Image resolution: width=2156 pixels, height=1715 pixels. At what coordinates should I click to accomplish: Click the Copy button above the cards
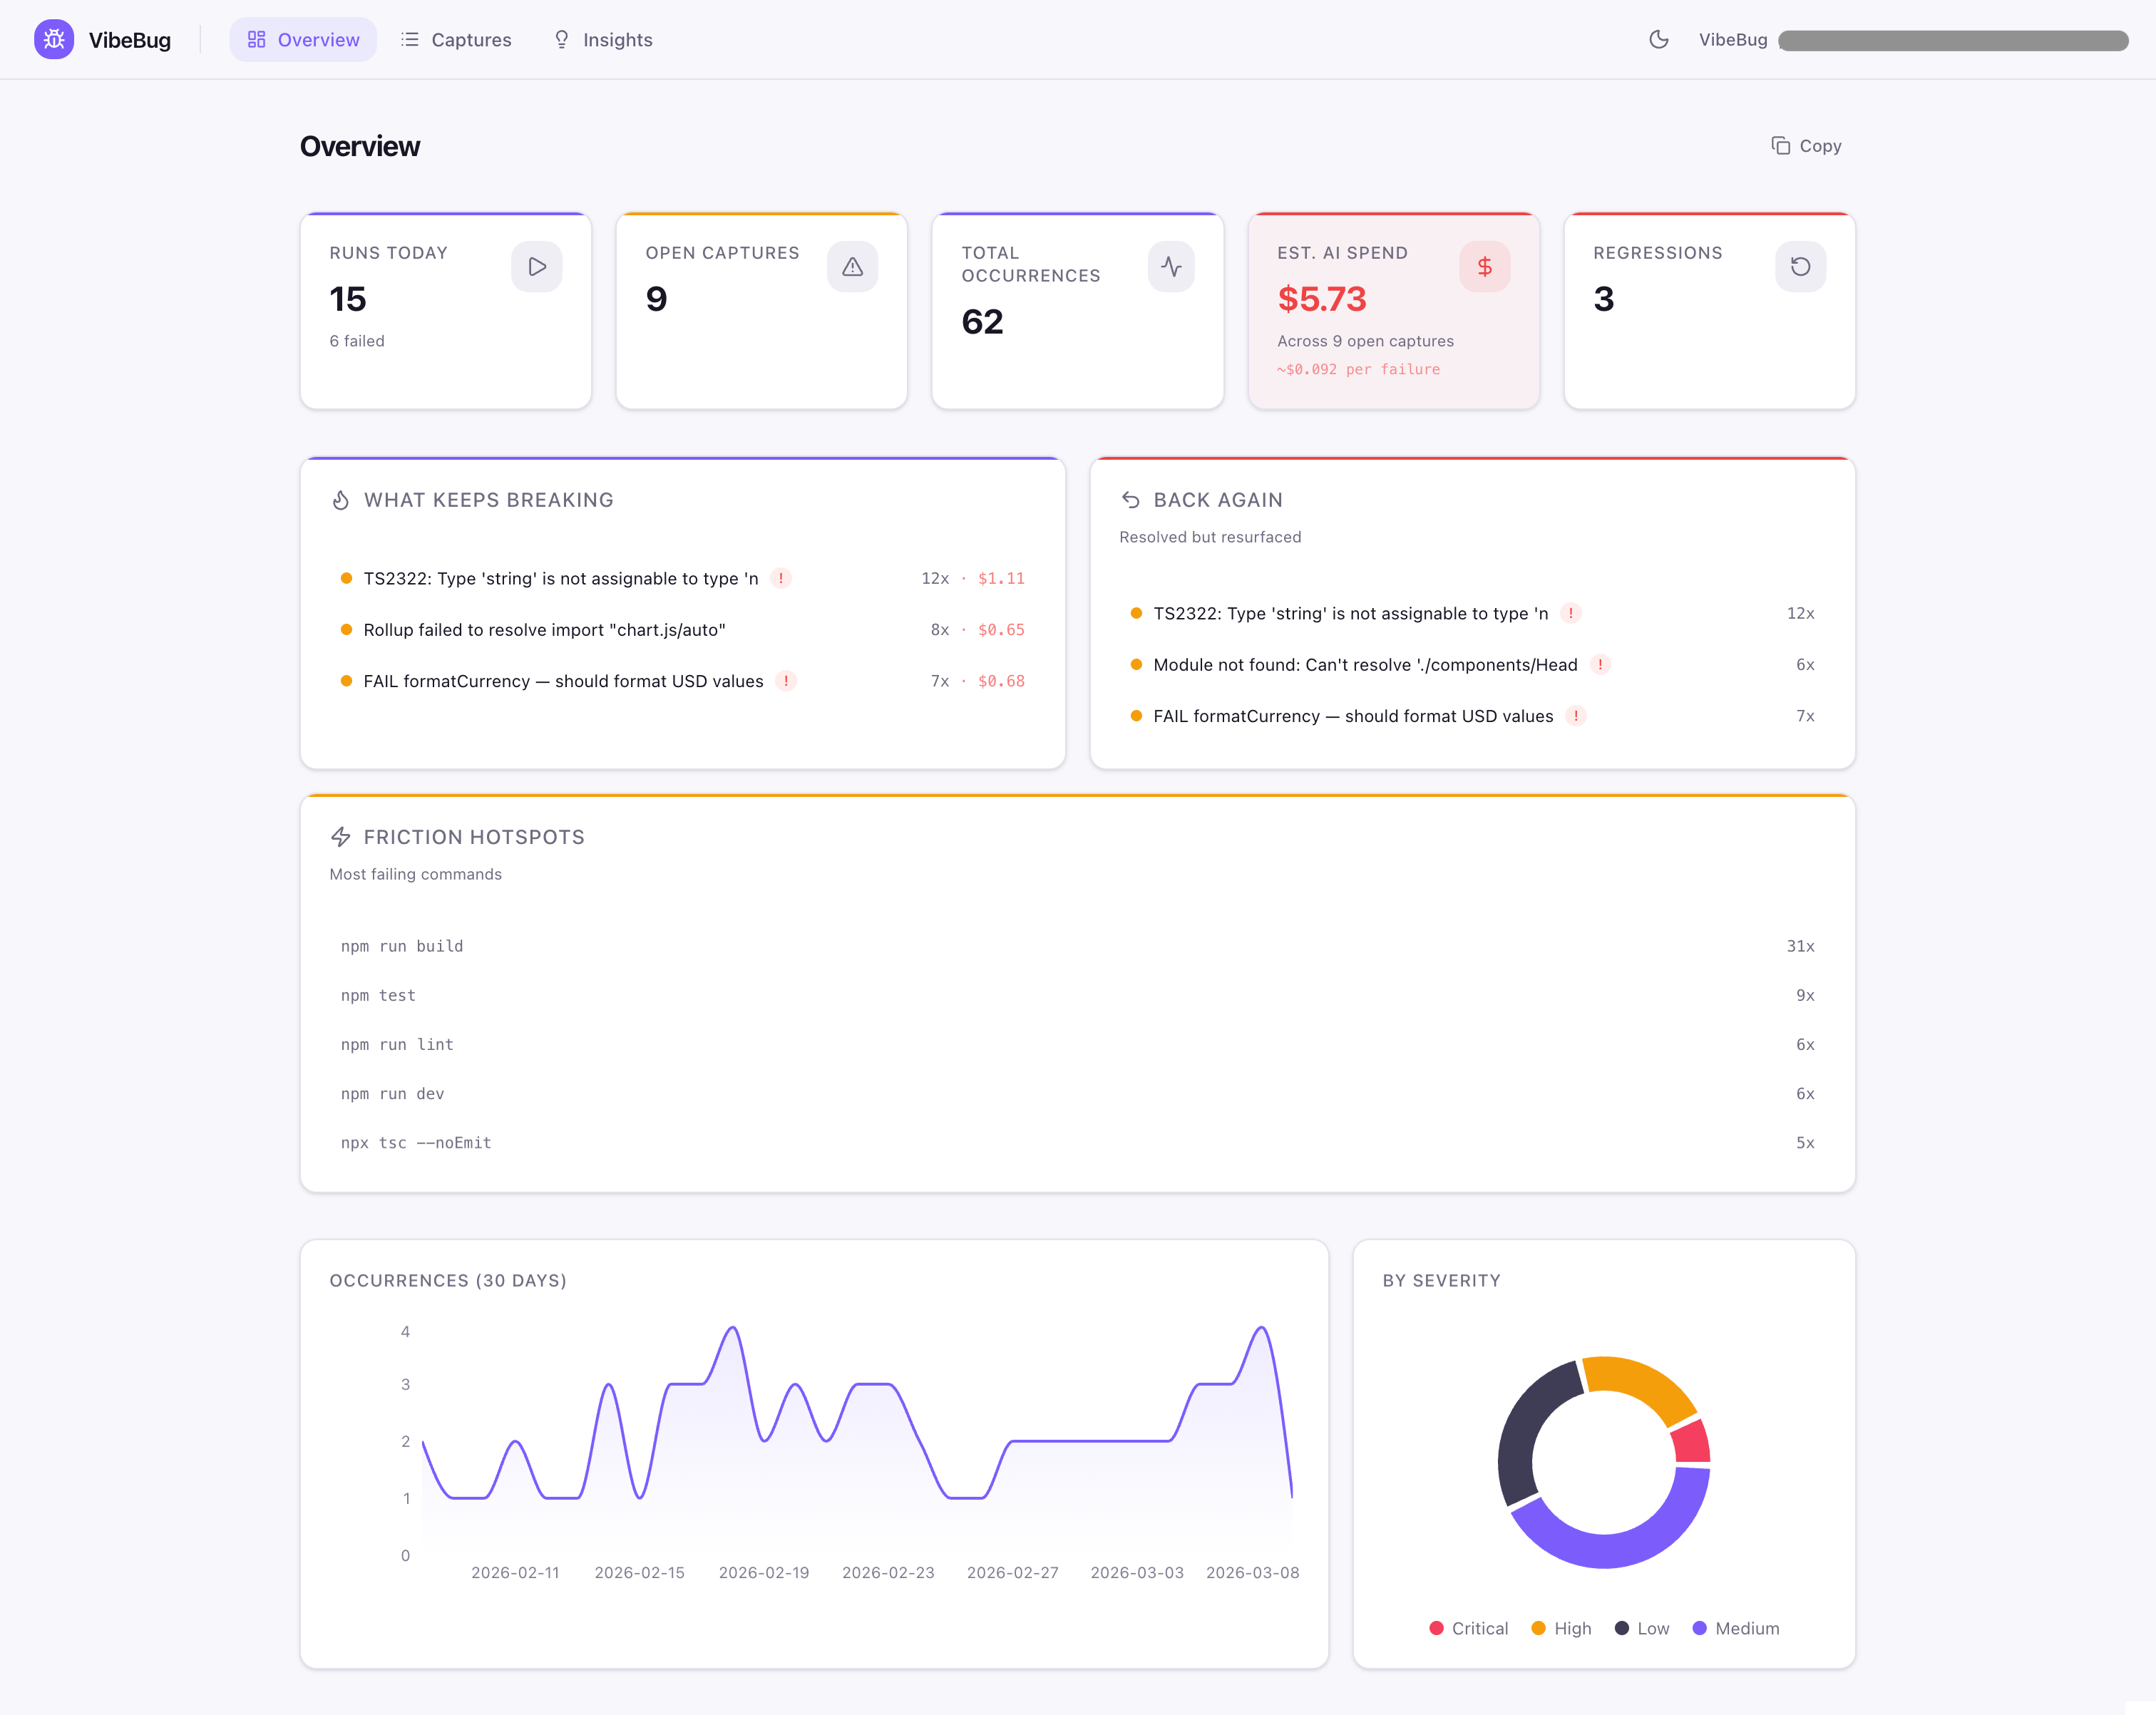click(1805, 146)
